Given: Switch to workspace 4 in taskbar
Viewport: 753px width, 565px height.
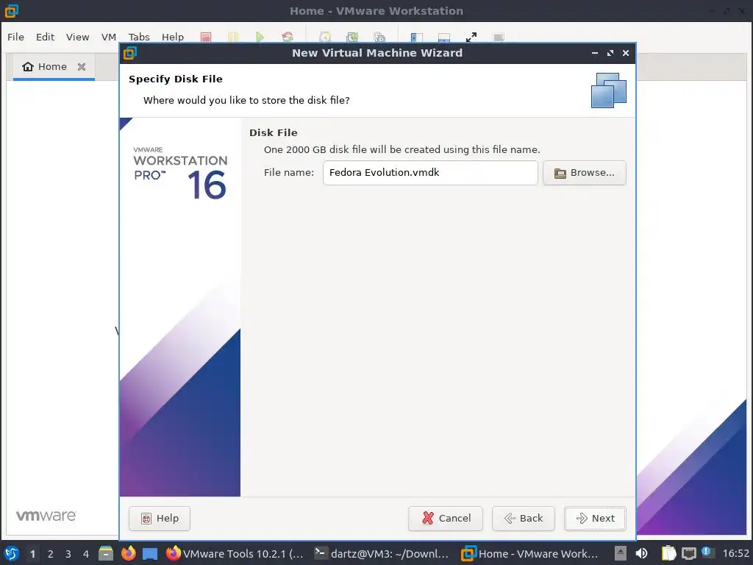Looking at the screenshot, I should click(x=86, y=554).
